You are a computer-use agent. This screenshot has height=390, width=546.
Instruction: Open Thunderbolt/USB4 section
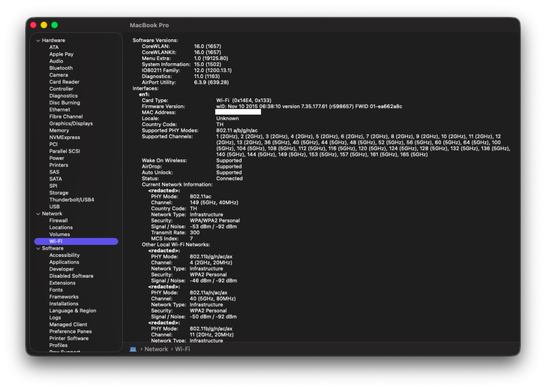(72, 200)
